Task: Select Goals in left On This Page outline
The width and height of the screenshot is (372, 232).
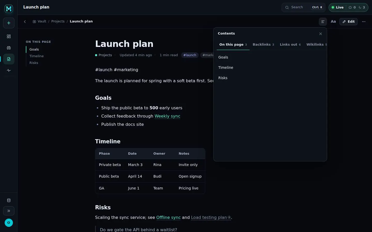Action: click(x=34, y=49)
